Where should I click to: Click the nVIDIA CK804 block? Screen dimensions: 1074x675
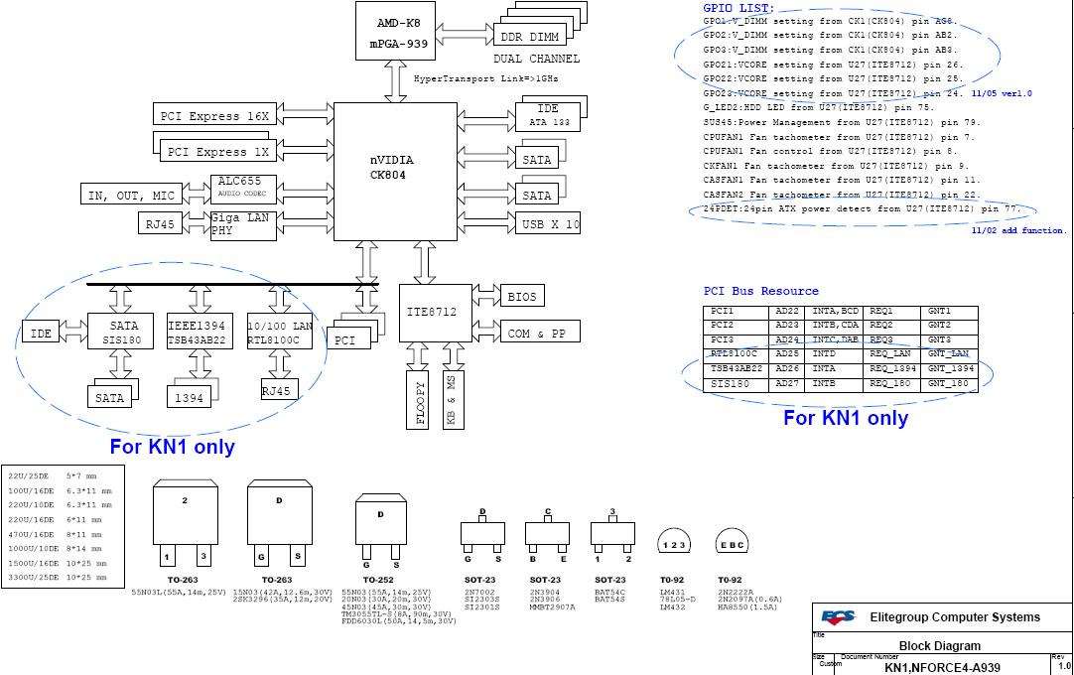tap(395, 172)
